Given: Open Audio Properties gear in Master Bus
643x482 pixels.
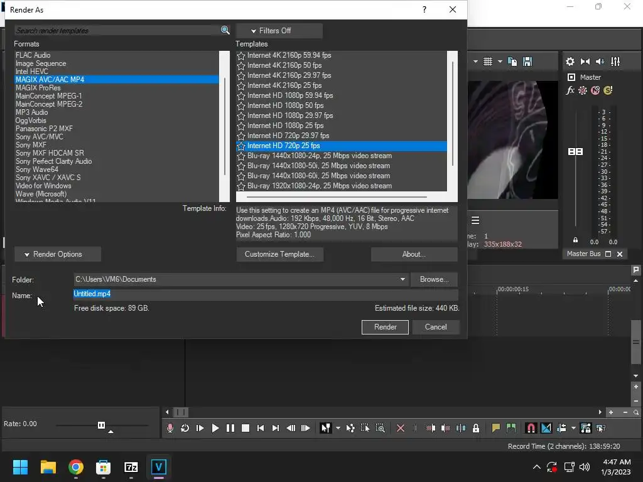Looking at the screenshot, I should [570, 62].
